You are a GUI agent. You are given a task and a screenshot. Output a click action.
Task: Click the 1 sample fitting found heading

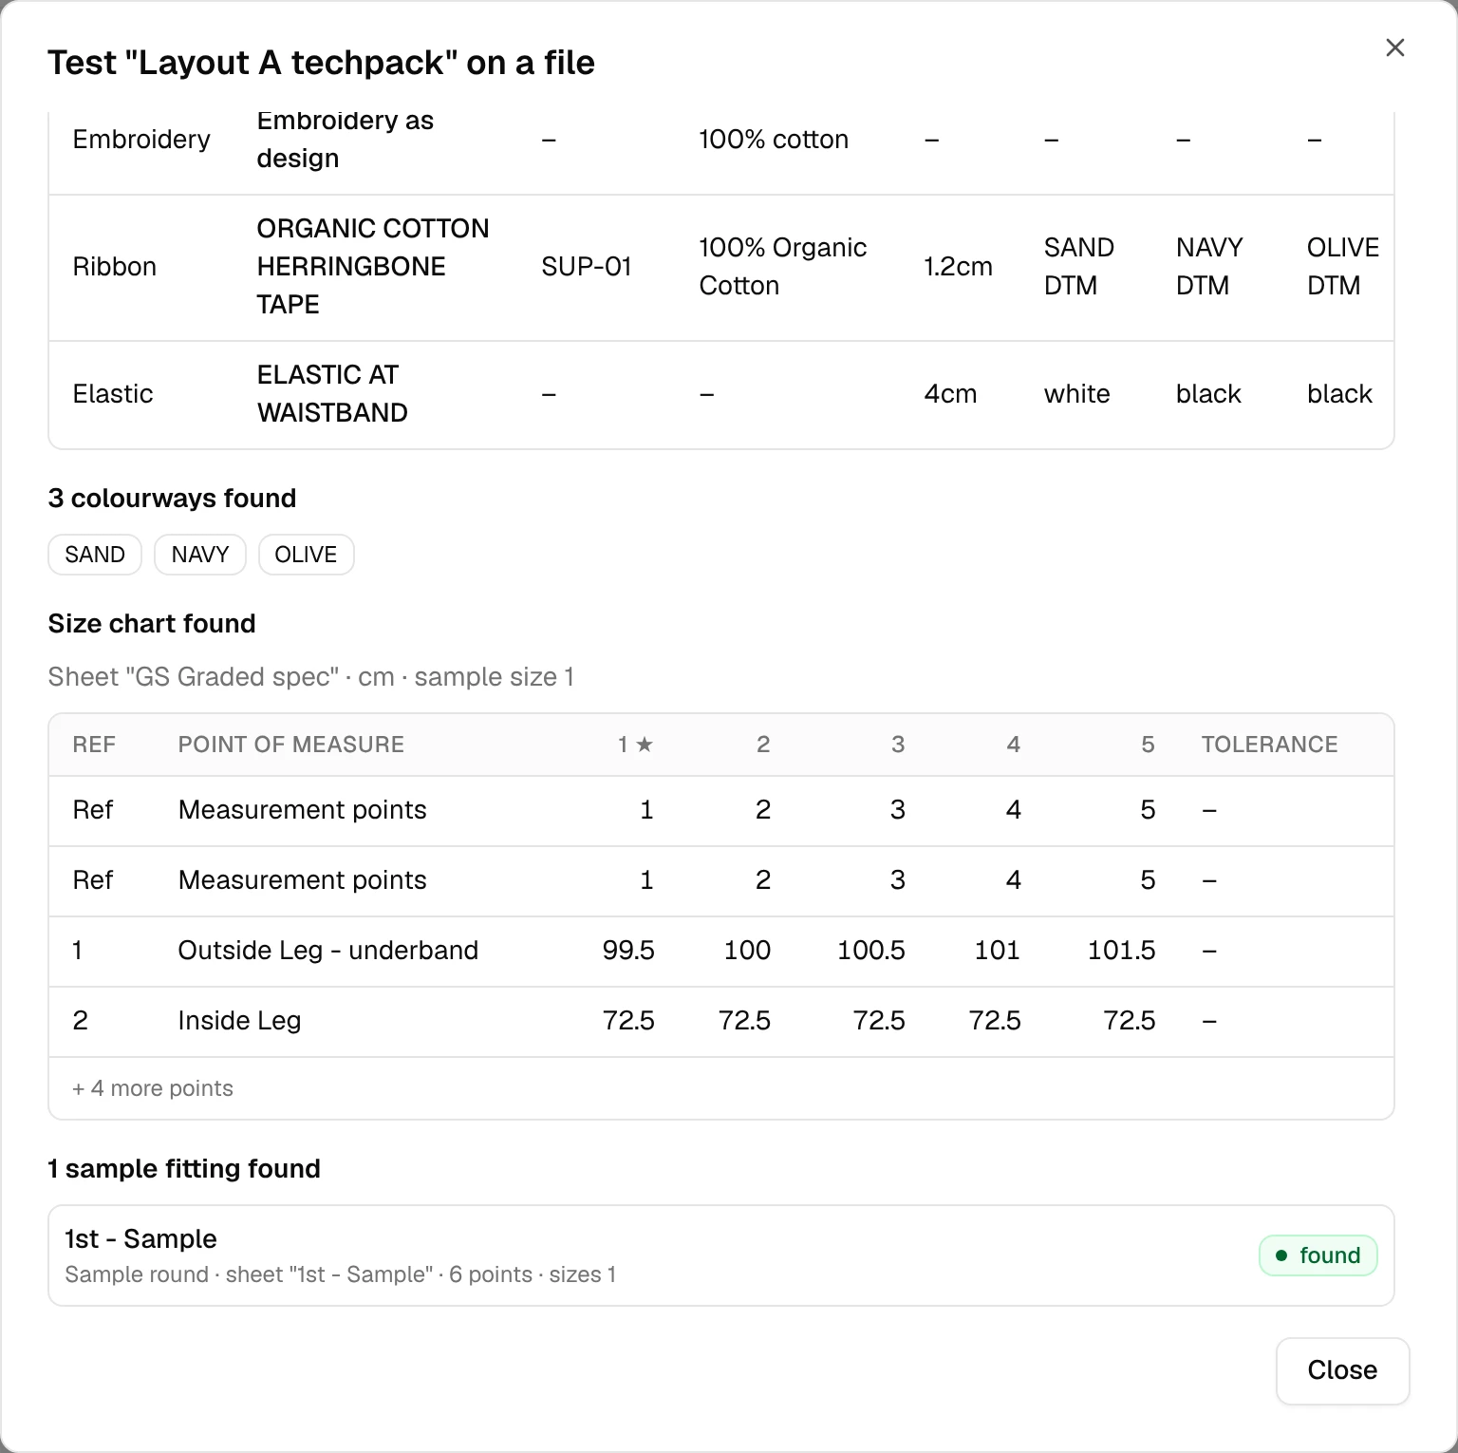[184, 1169]
